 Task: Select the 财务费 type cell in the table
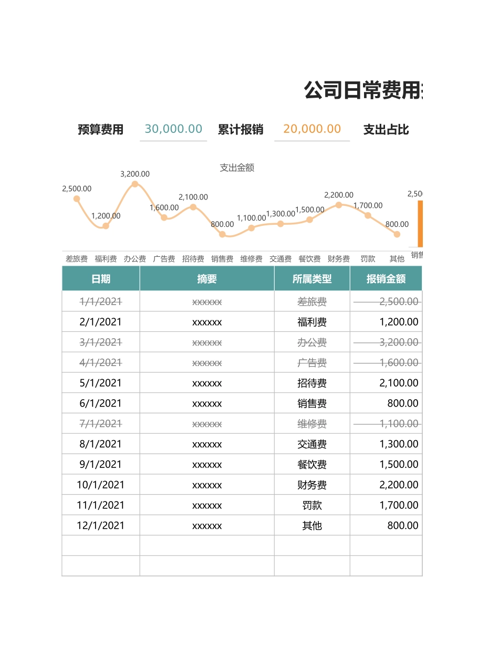tap(311, 484)
